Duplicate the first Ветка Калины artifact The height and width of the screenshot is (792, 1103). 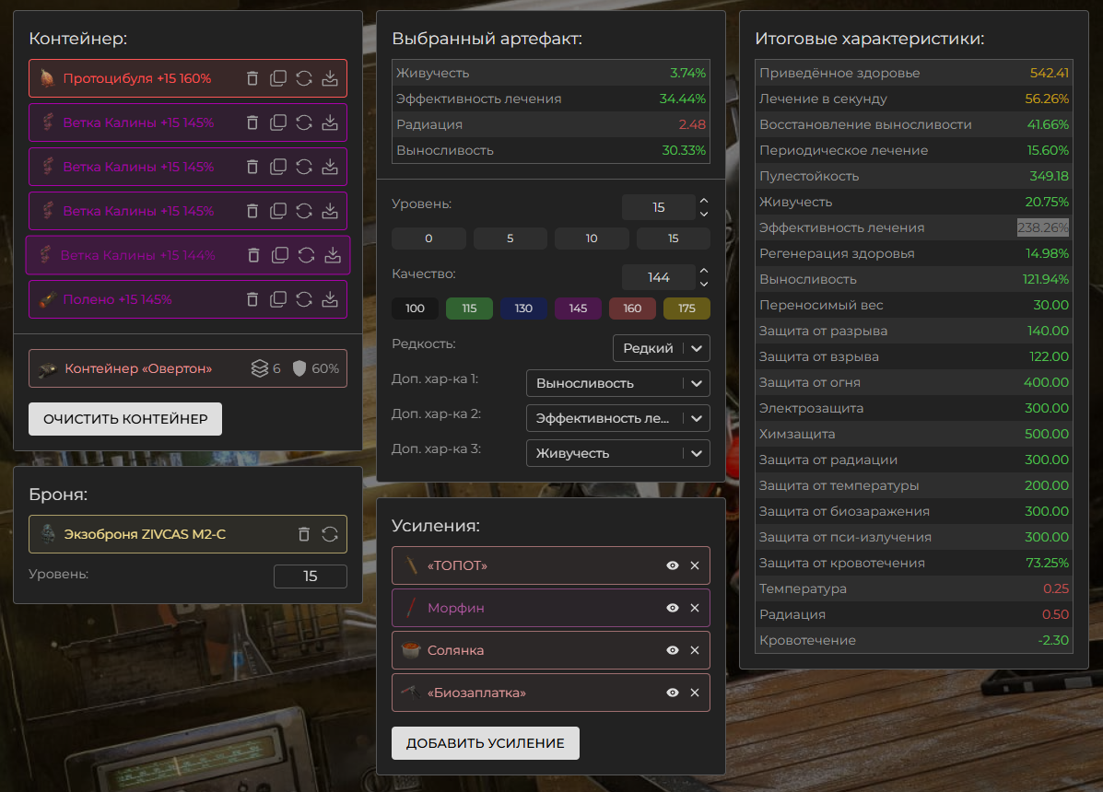tap(278, 122)
